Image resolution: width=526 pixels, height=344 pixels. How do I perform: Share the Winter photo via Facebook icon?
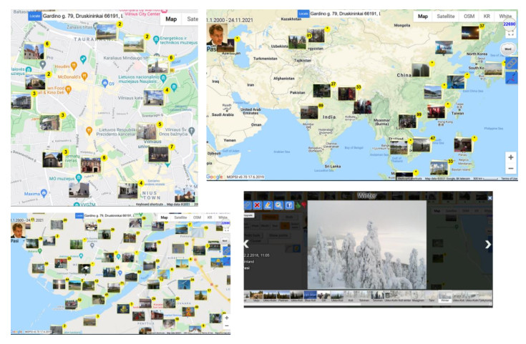[288, 205]
